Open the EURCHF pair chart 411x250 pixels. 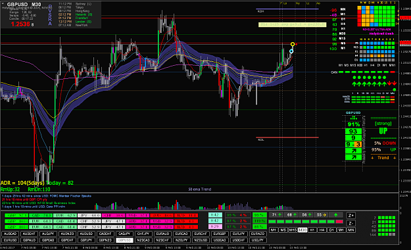coord(201,234)
